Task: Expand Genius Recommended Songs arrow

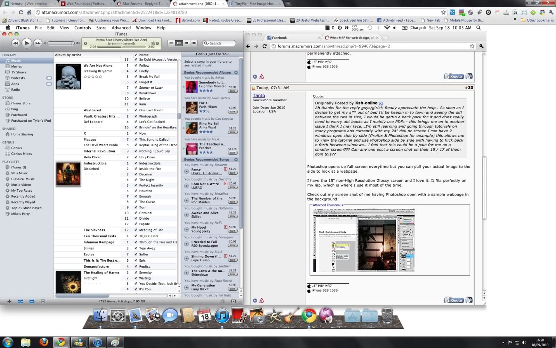Action: click(236, 160)
